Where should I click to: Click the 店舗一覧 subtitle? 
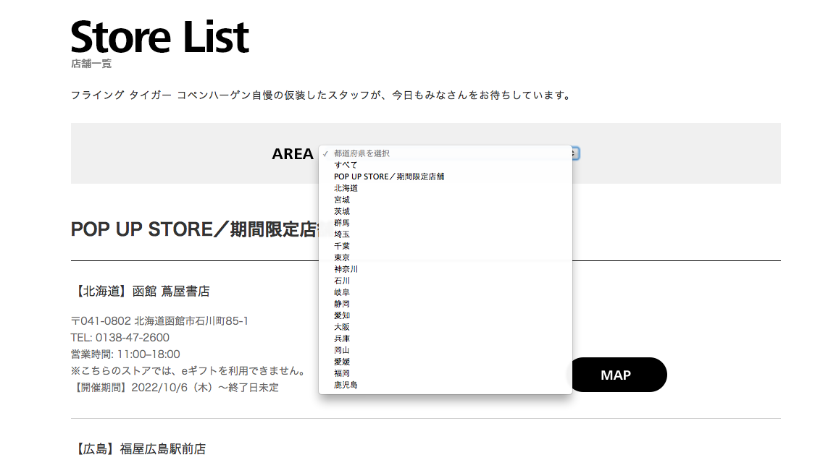click(91, 64)
